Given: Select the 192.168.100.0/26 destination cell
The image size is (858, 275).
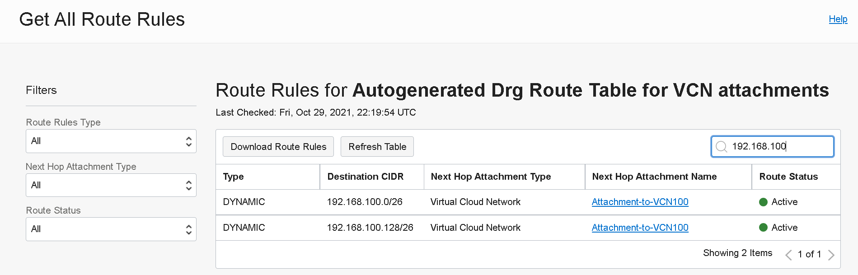Looking at the screenshot, I should click(365, 202).
